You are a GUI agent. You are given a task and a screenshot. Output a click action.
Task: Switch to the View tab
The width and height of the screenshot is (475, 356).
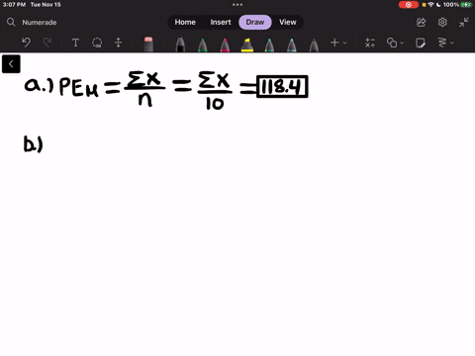[288, 22]
